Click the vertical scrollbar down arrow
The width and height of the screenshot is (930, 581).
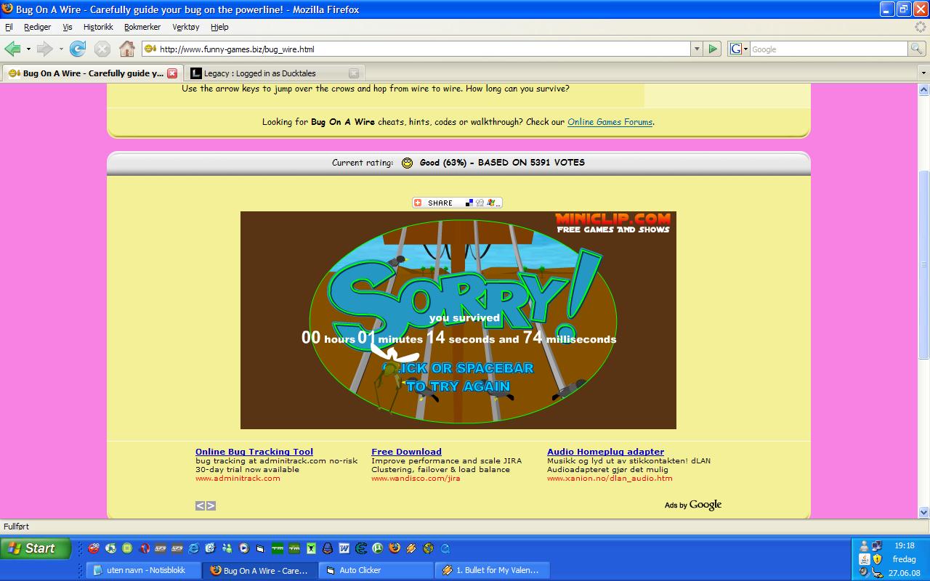924,511
